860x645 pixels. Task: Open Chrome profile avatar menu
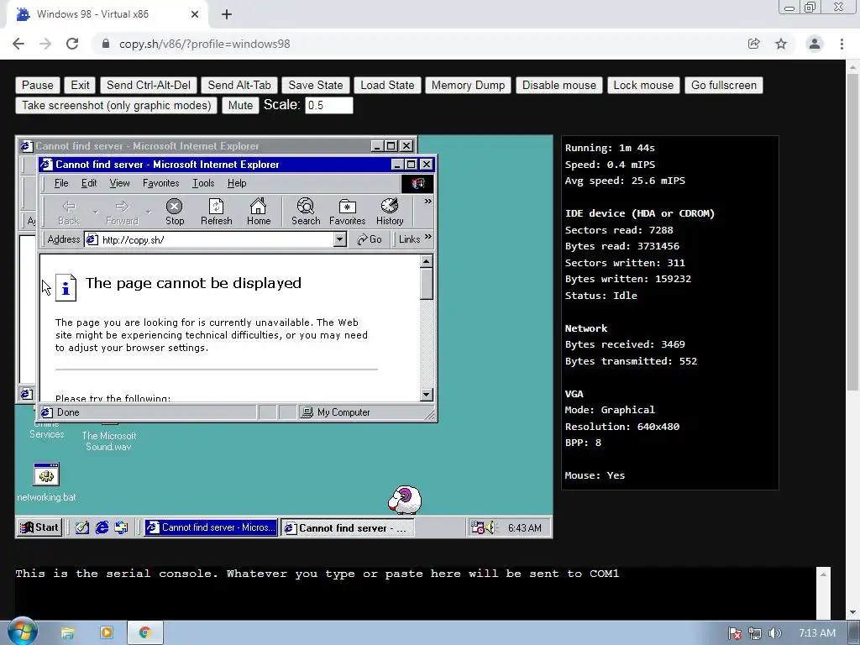[x=815, y=44]
